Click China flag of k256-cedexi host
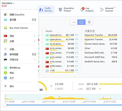The height and width of the screenshot is (111, 122). (47, 66)
